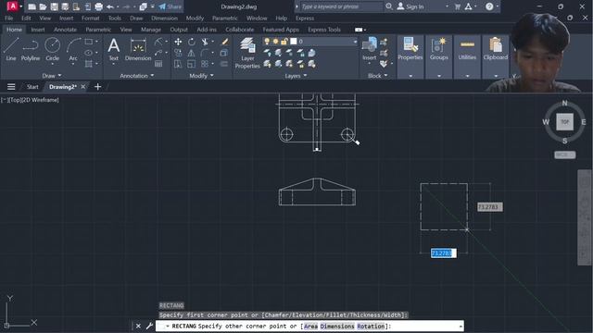Select the Stretch tool
593x333 pixels.
click(178, 64)
